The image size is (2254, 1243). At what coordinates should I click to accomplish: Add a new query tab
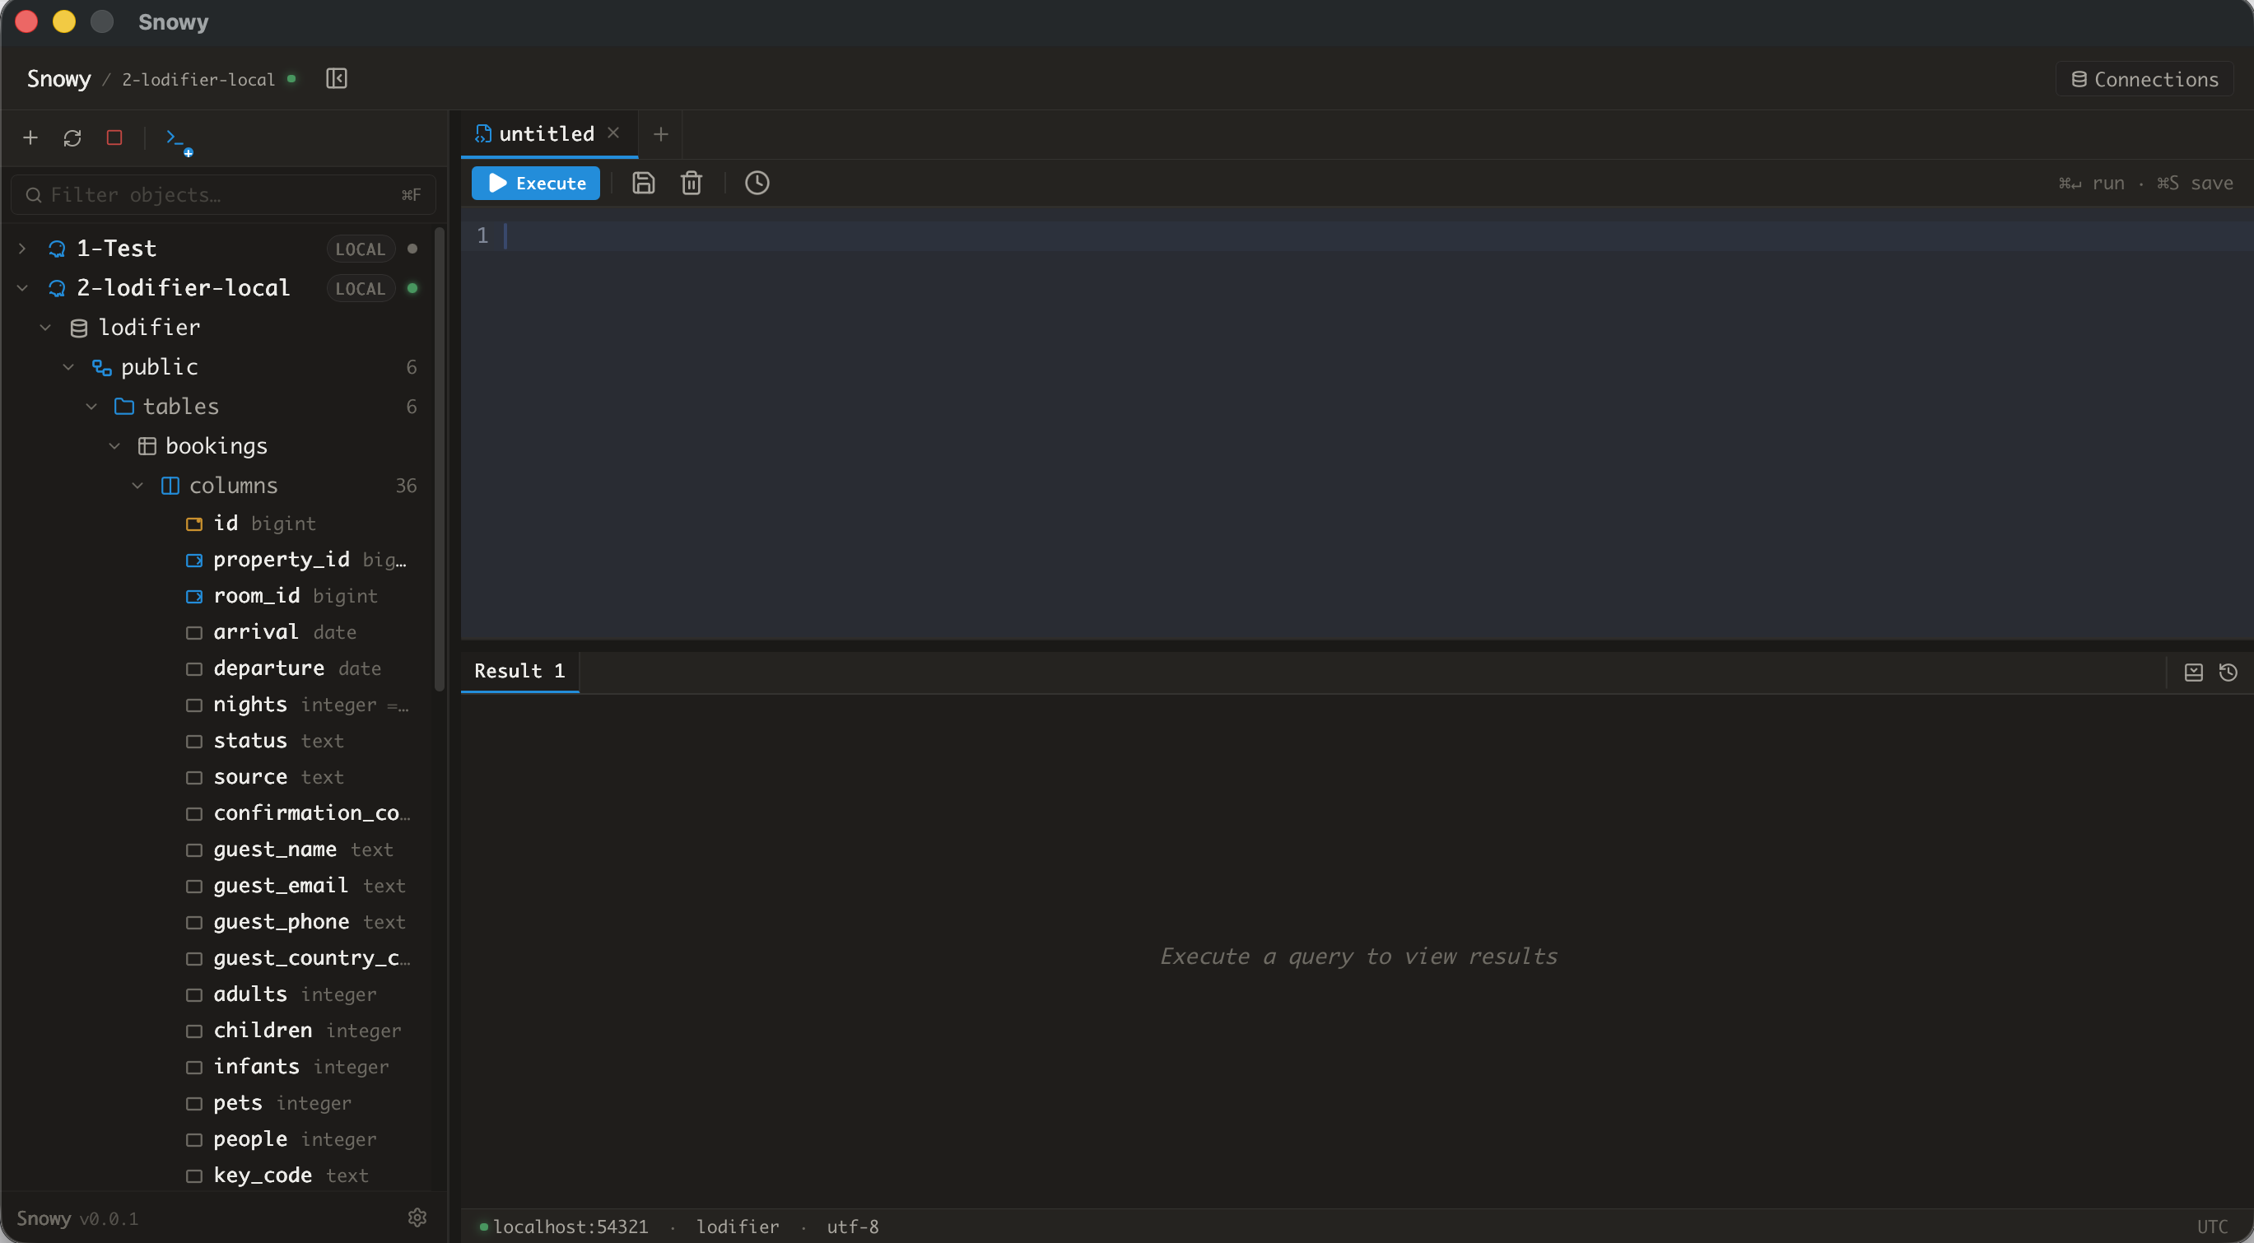[660, 135]
